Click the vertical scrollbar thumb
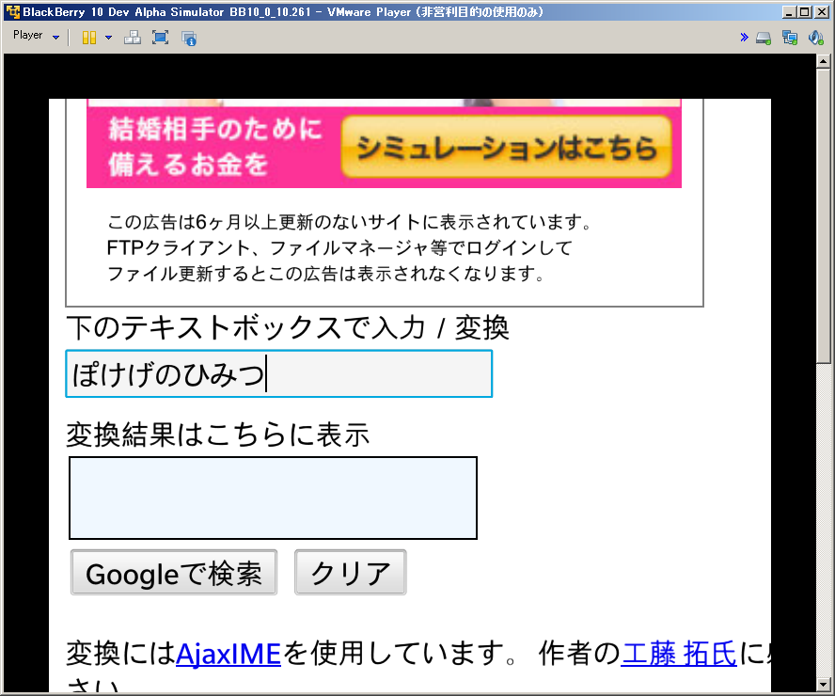 tap(824, 215)
